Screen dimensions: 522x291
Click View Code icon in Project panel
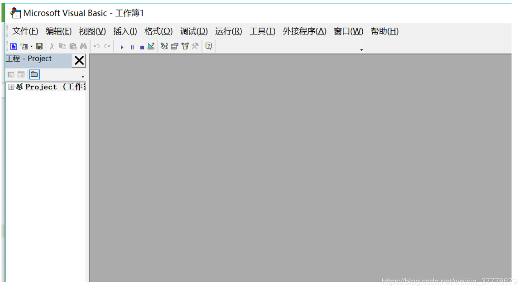click(11, 74)
